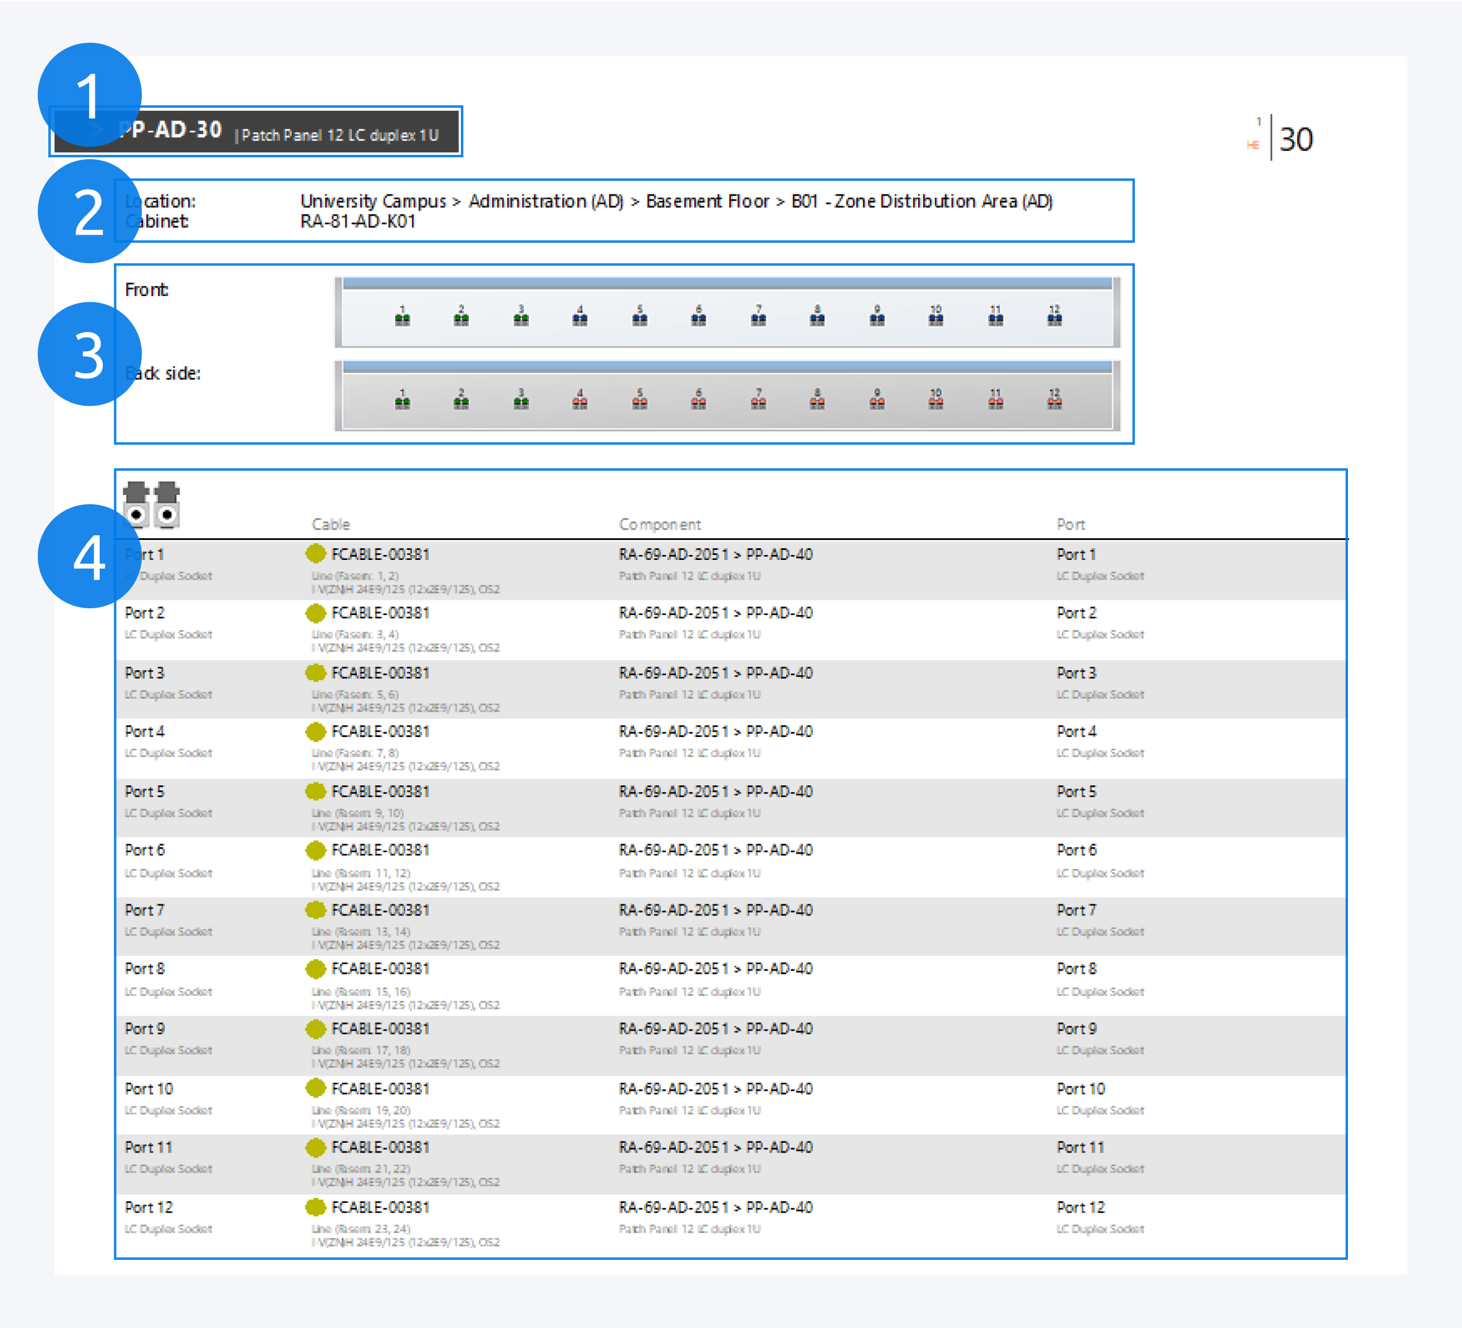Image resolution: width=1462 pixels, height=1328 pixels.
Task: Click the cabinet name RA-81-AD-K01
Action: 357,221
